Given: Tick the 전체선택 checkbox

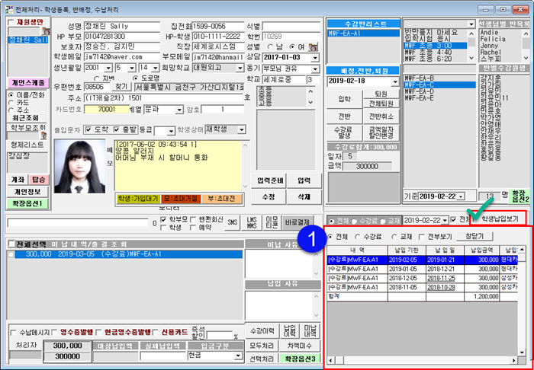Looking at the screenshot, I should point(12,244).
